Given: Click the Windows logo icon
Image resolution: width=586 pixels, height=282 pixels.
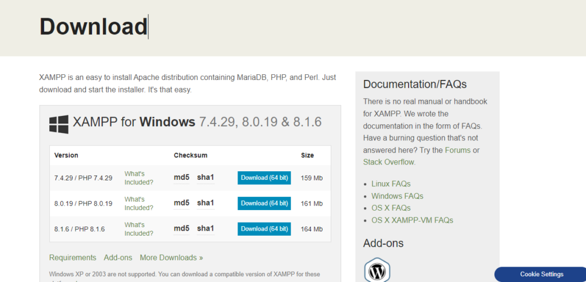Looking at the screenshot, I should (x=59, y=124).
